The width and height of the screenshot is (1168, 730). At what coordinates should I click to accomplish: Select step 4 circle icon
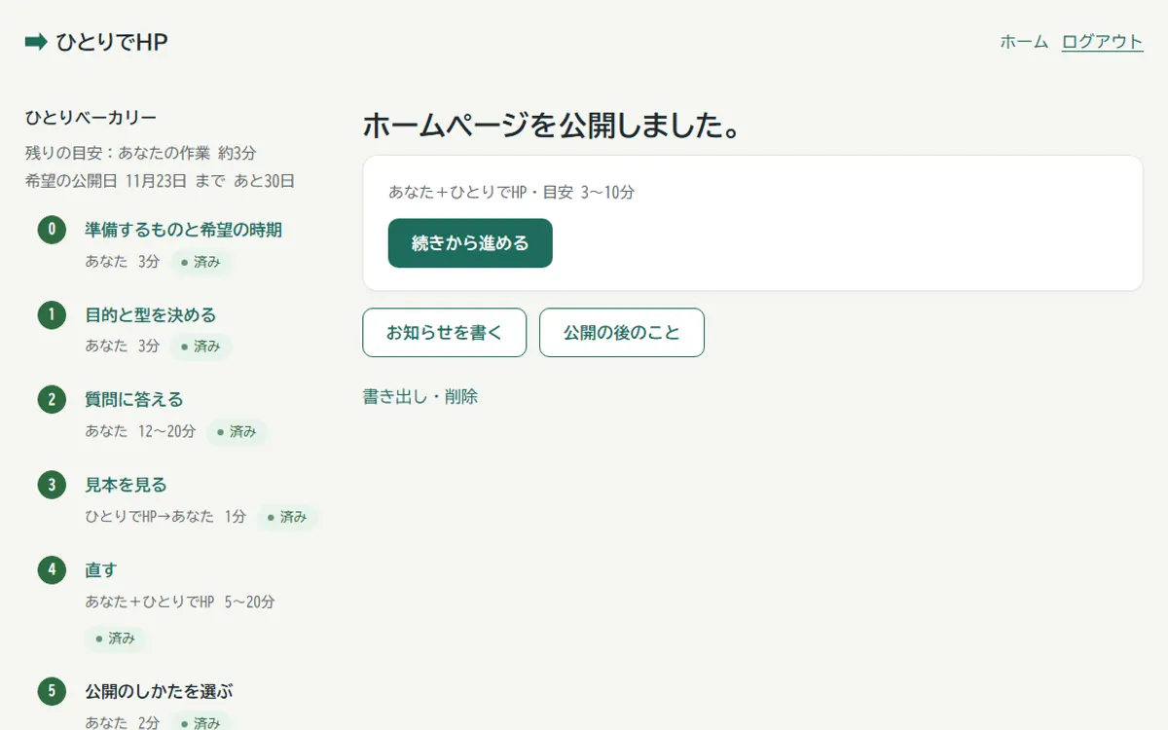[52, 569]
